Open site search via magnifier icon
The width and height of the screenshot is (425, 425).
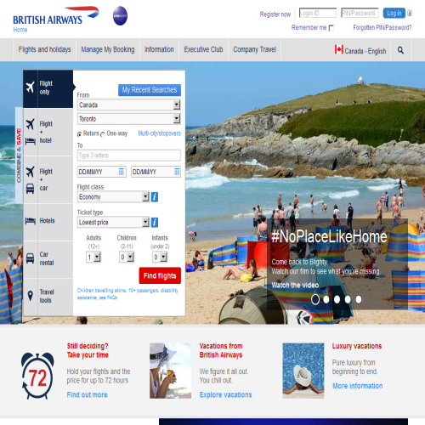400,50
